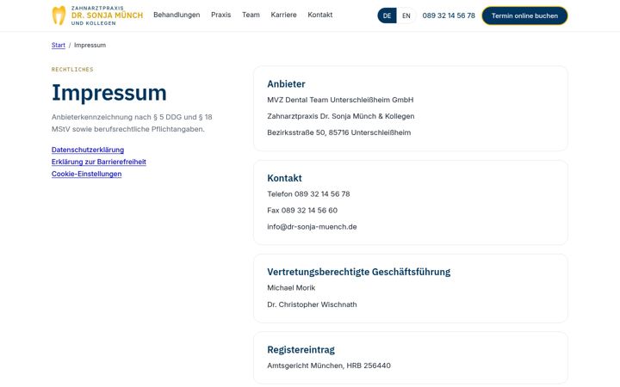Open Erklärung zur Barrierefreiheit link

pyautogui.click(x=99, y=162)
